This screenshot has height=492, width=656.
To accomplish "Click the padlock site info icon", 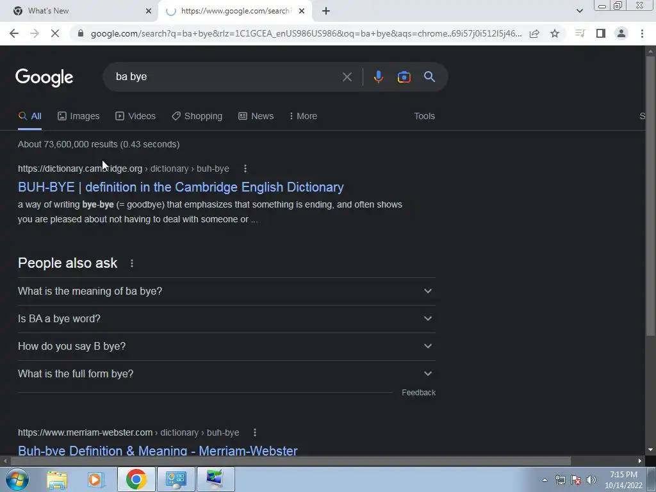I will point(81,33).
